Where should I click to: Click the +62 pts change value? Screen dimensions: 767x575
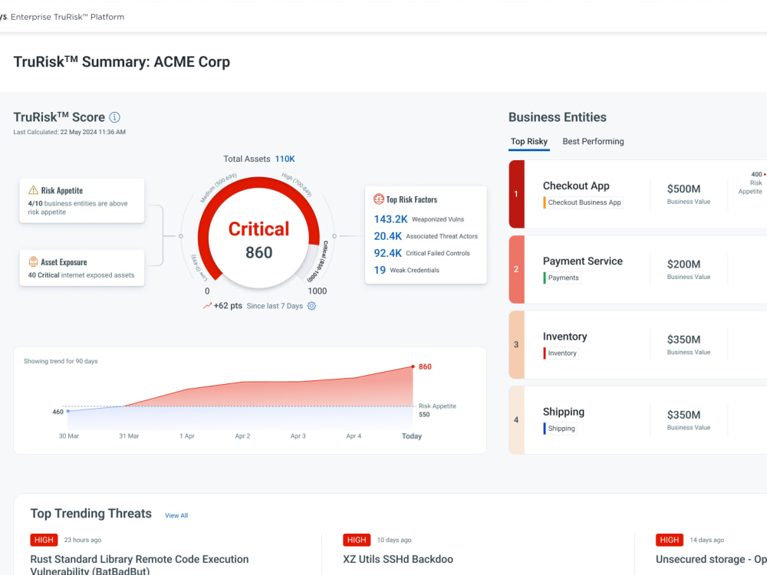coord(228,306)
